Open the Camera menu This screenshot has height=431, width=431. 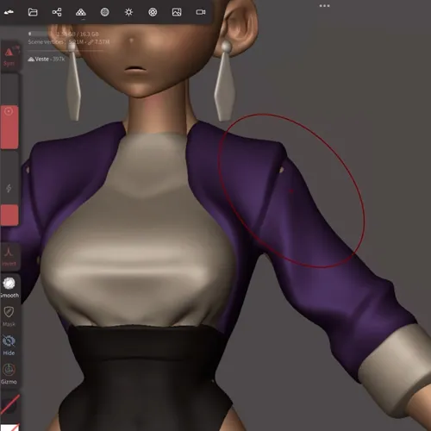point(201,12)
